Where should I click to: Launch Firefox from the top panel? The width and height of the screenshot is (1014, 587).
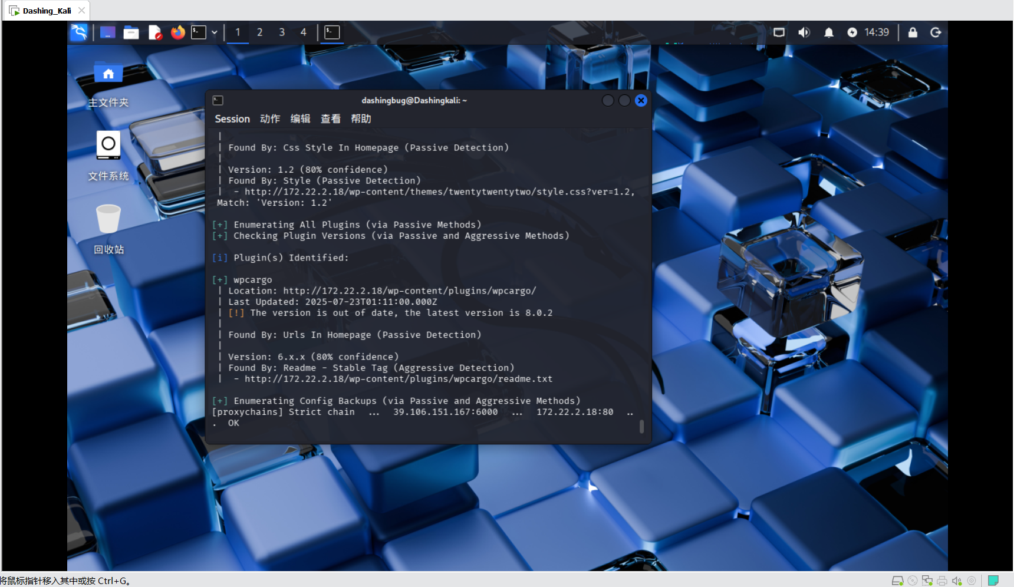click(x=177, y=32)
